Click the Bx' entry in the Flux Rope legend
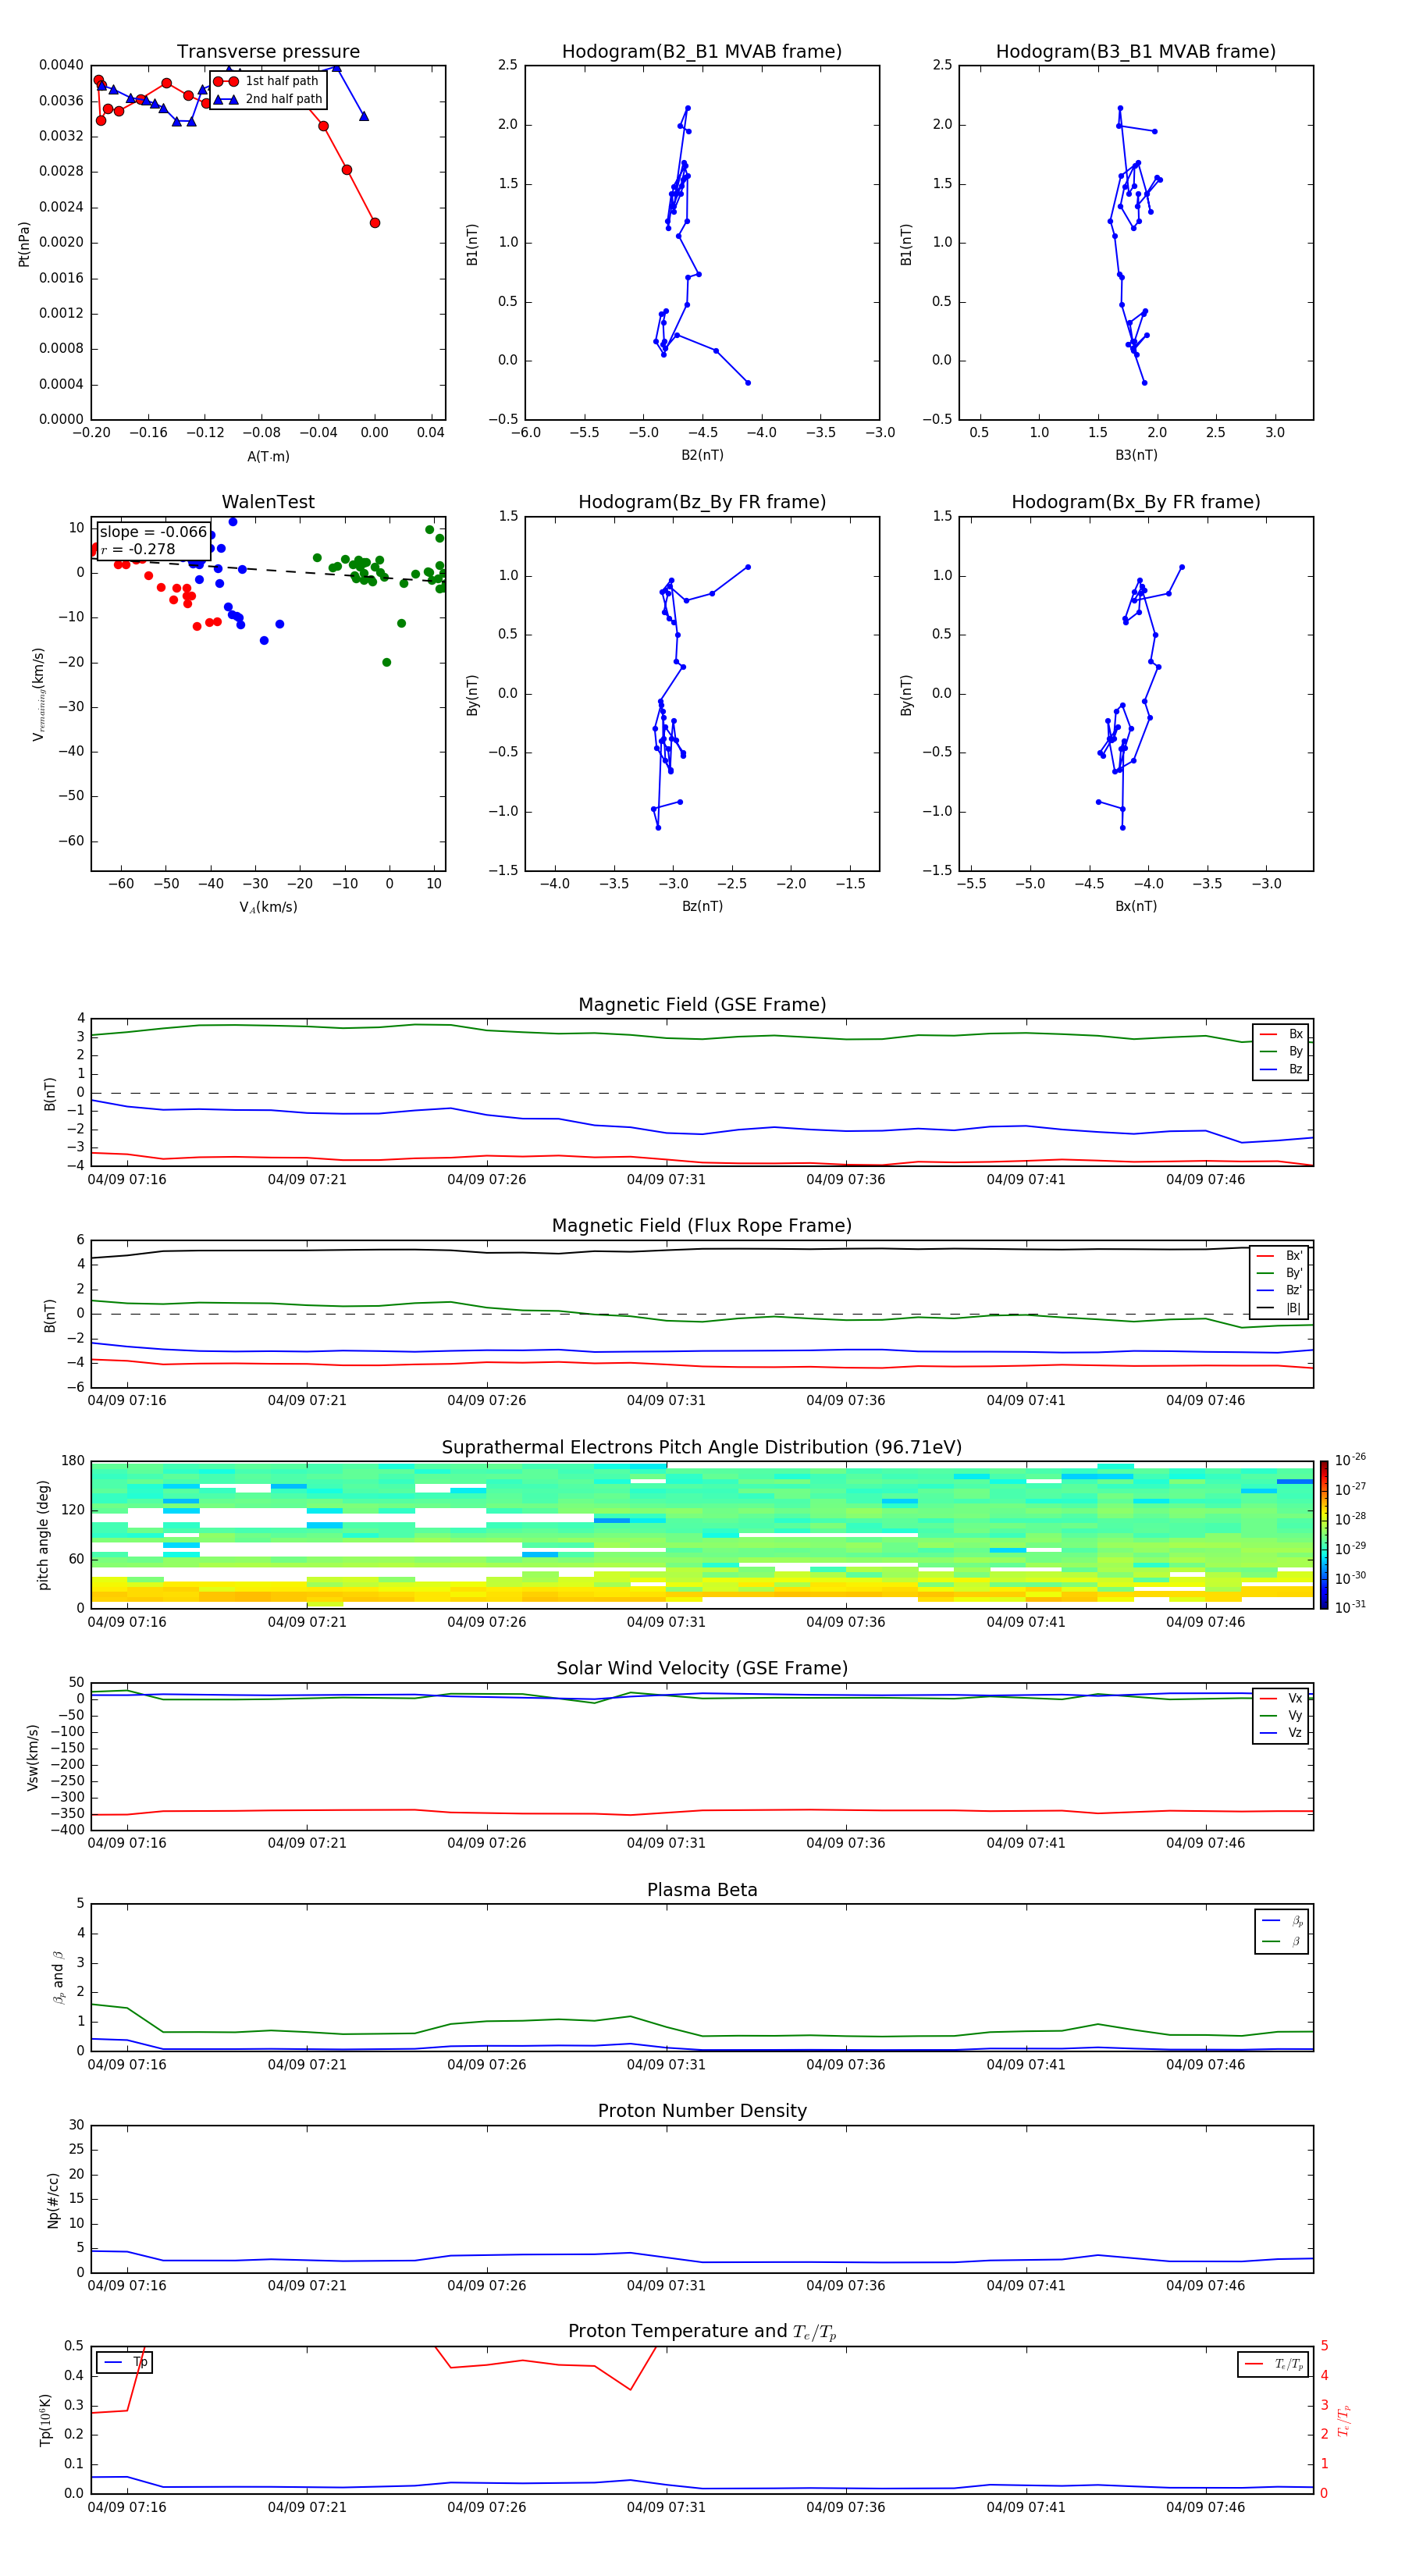The height and width of the screenshot is (2576, 1405). (1280, 1256)
